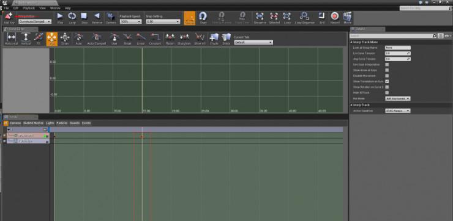The width and height of the screenshot is (453, 221).
Task: Fit view to Sequence
Action: pyautogui.click(x=260, y=16)
